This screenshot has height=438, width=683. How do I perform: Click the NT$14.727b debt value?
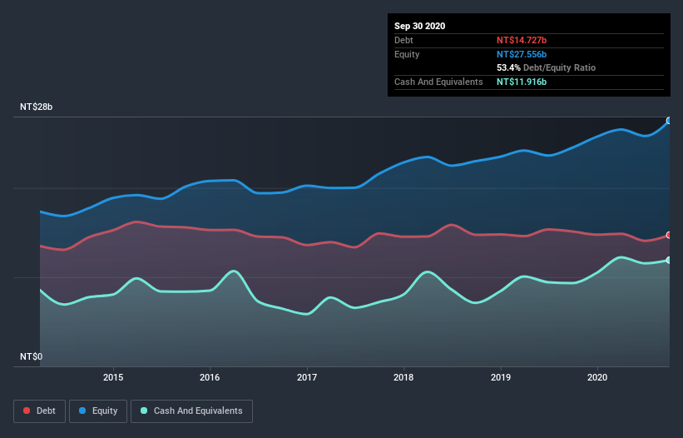(522, 40)
